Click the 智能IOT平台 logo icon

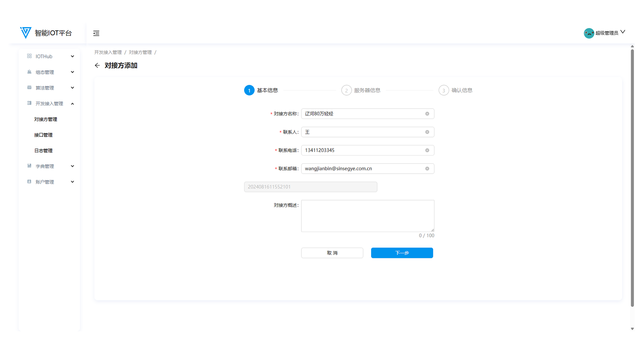tap(25, 33)
